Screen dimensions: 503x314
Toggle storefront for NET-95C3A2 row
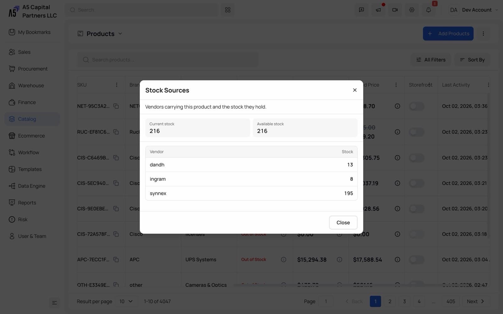(x=416, y=106)
